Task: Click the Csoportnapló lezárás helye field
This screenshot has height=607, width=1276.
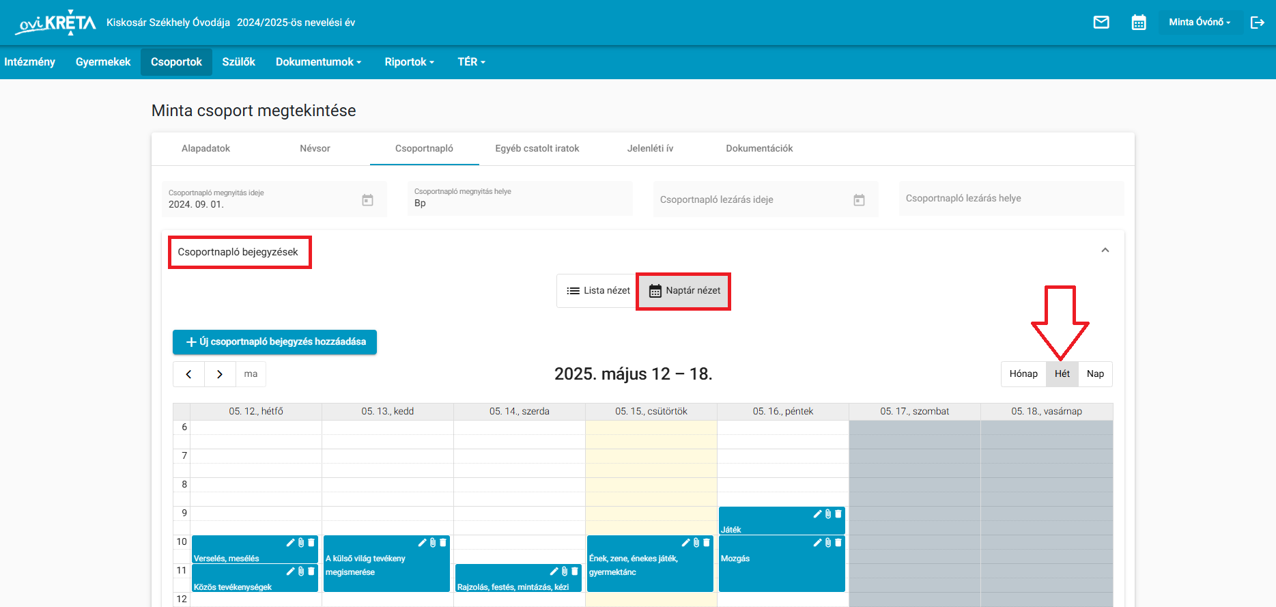Action: click(1012, 199)
